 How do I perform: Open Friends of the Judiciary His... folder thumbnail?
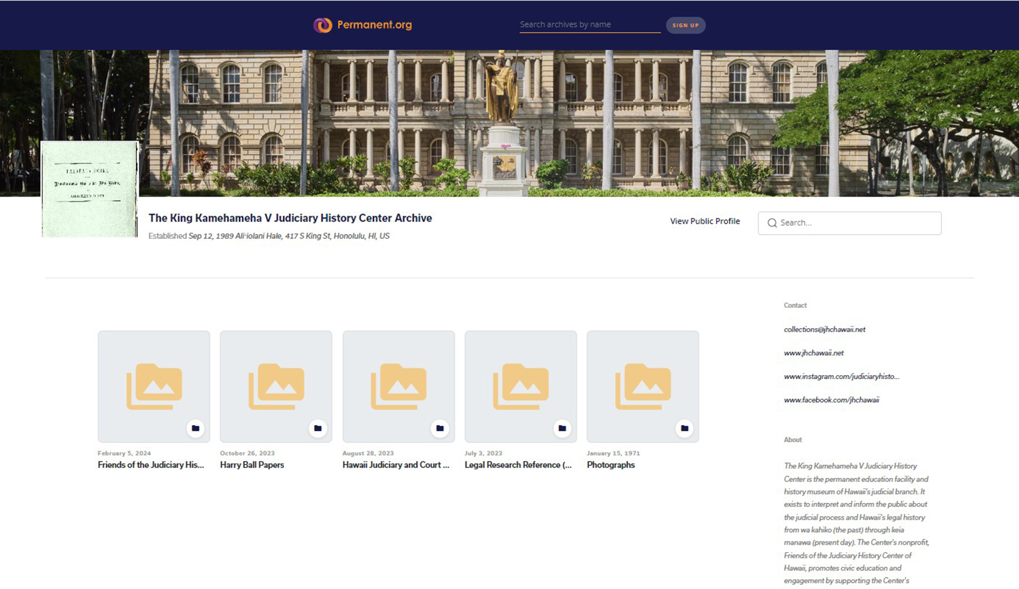click(154, 386)
